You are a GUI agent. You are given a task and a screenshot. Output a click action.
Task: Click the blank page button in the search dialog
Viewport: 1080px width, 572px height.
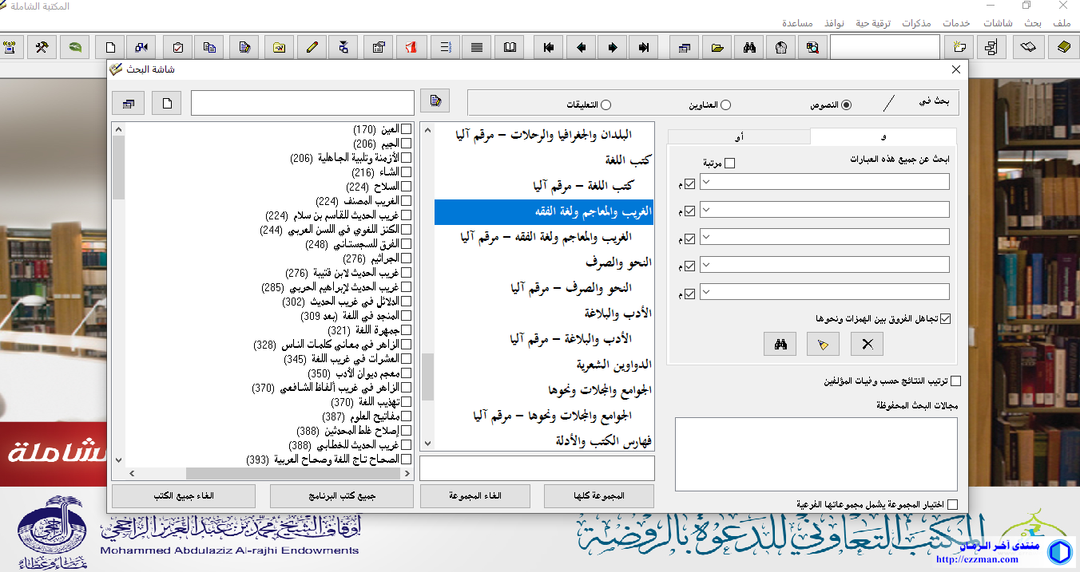(166, 103)
